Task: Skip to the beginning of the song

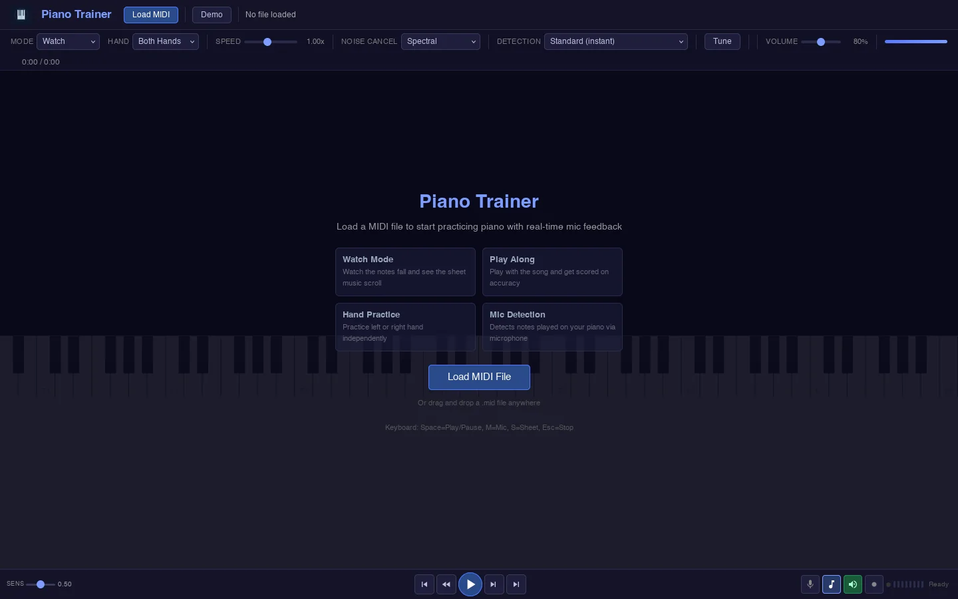Action: (424, 584)
